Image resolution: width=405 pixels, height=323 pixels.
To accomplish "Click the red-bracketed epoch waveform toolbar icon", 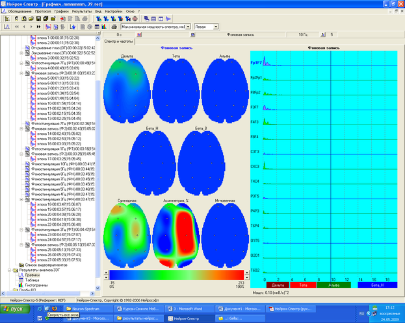I will tap(48, 27).
